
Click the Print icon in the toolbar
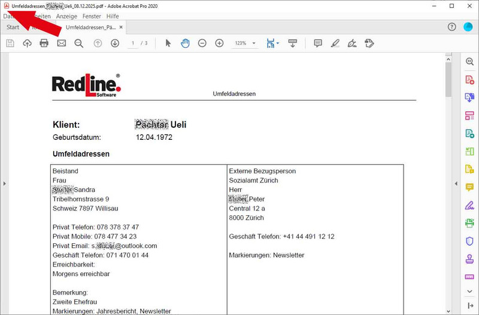click(44, 43)
